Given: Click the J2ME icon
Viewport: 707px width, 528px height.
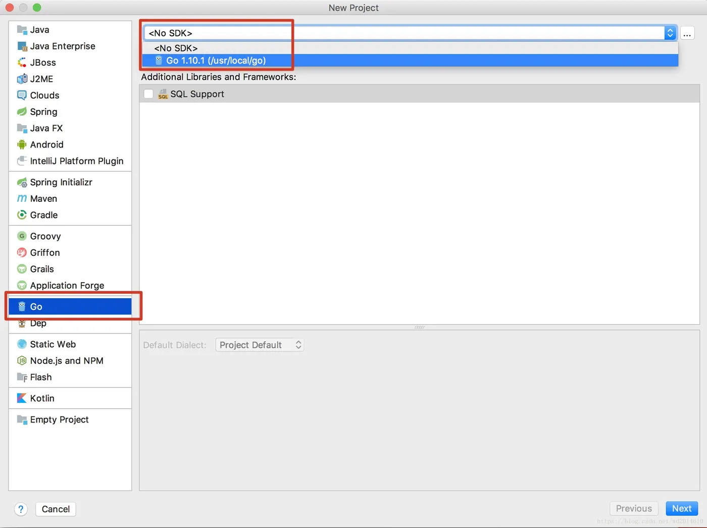Looking at the screenshot, I should [x=22, y=79].
